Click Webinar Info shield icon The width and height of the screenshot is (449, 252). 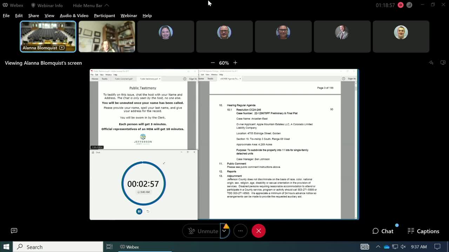[33, 5]
